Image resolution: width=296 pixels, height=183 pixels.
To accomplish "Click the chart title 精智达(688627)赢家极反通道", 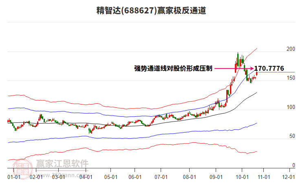I will pyautogui.click(x=151, y=11).
